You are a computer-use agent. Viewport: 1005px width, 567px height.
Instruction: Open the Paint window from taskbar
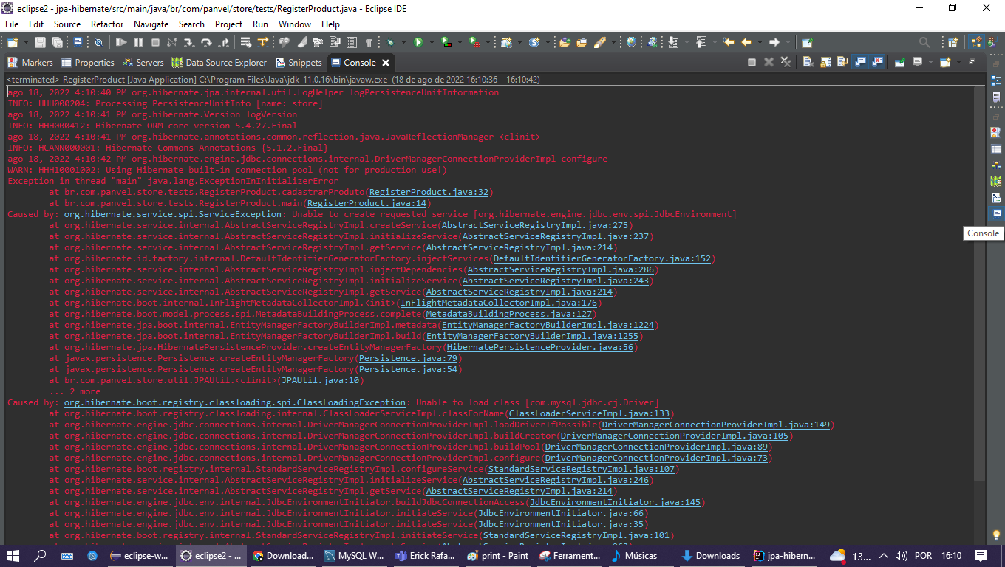tap(500, 555)
